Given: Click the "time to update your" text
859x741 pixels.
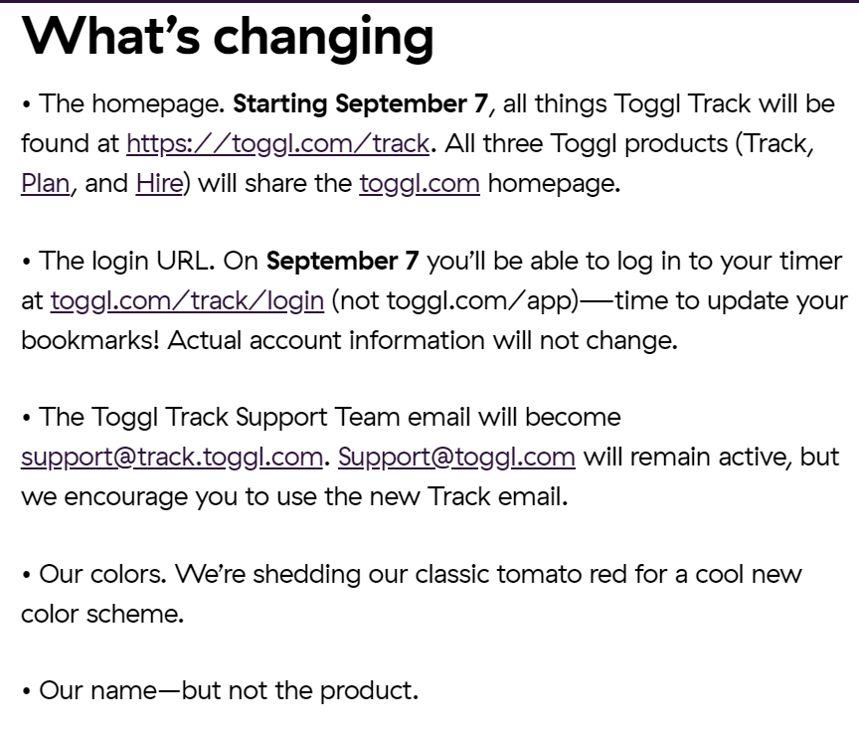Looking at the screenshot, I should pos(731,301).
